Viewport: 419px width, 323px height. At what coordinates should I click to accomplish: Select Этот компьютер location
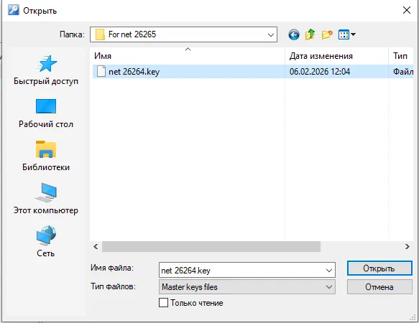click(46, 199)
